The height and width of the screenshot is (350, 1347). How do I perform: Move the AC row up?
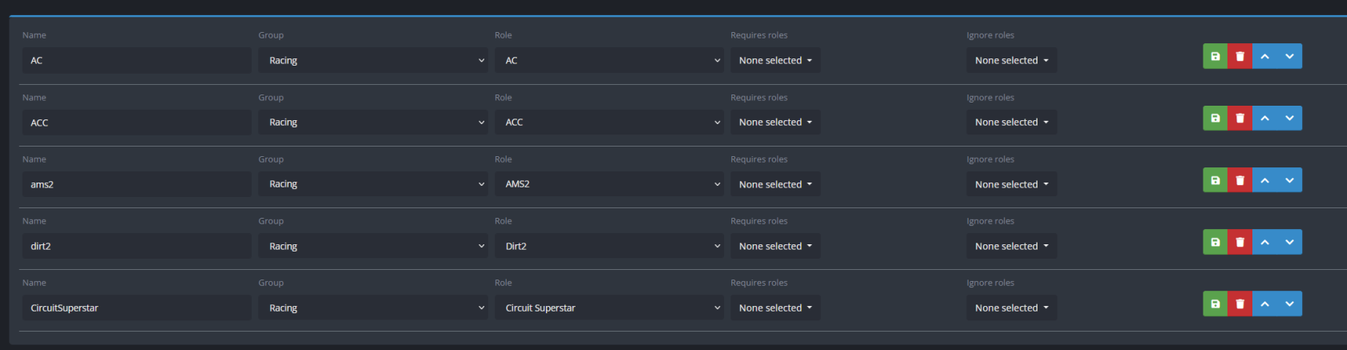pos(1264,56)
